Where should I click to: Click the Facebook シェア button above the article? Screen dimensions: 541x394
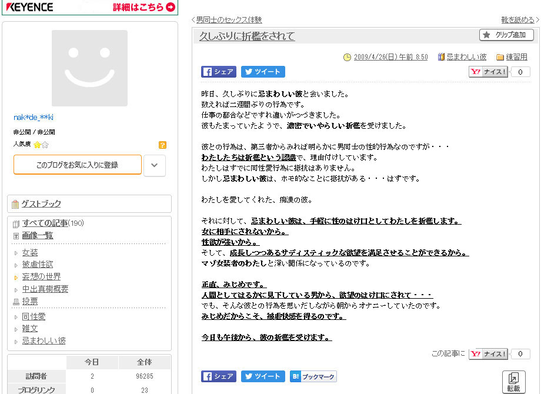click(x=218, y=72)
